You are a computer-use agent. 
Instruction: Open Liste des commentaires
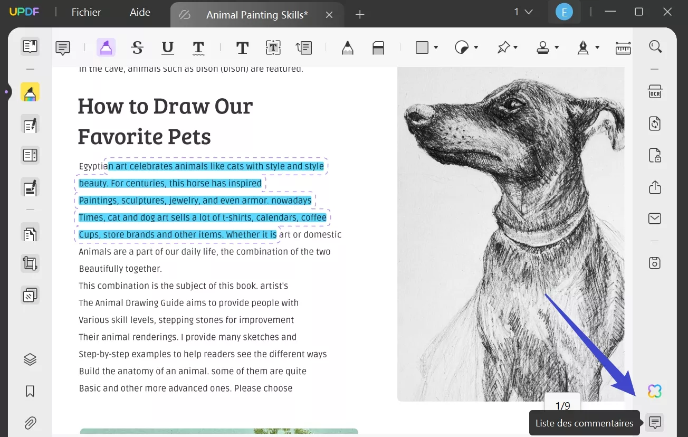[x=655, y=422]
